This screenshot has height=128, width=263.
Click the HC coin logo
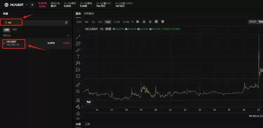(x=6, y=5)
